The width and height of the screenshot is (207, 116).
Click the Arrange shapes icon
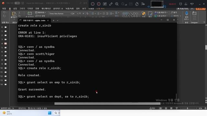click(144, 14)
